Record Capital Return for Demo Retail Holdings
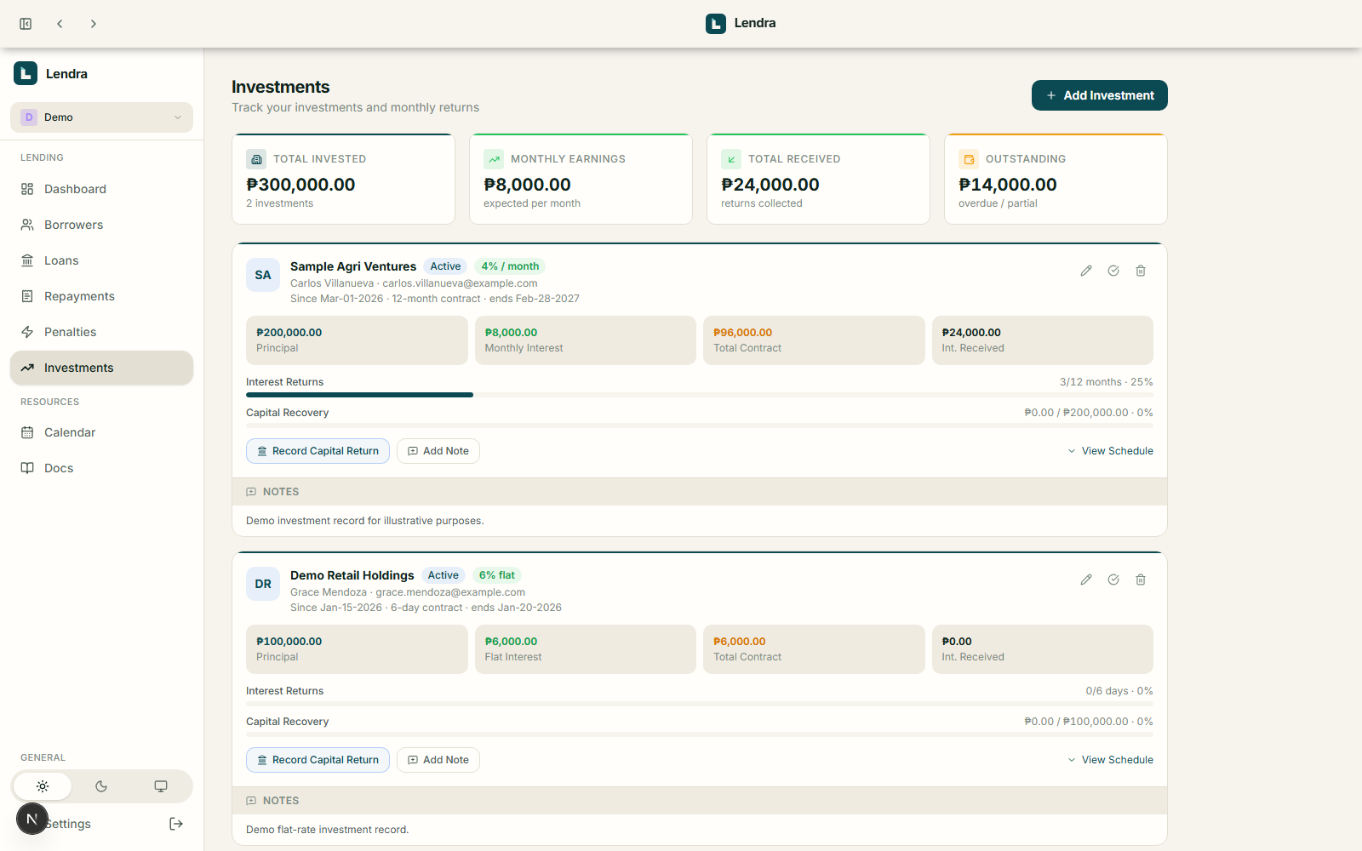Screen dimensions: 1362x851 click(318, 760)
